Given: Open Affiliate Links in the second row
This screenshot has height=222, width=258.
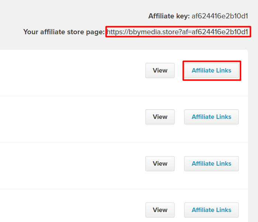Looking at the screenshot, I should coord(211,117).
